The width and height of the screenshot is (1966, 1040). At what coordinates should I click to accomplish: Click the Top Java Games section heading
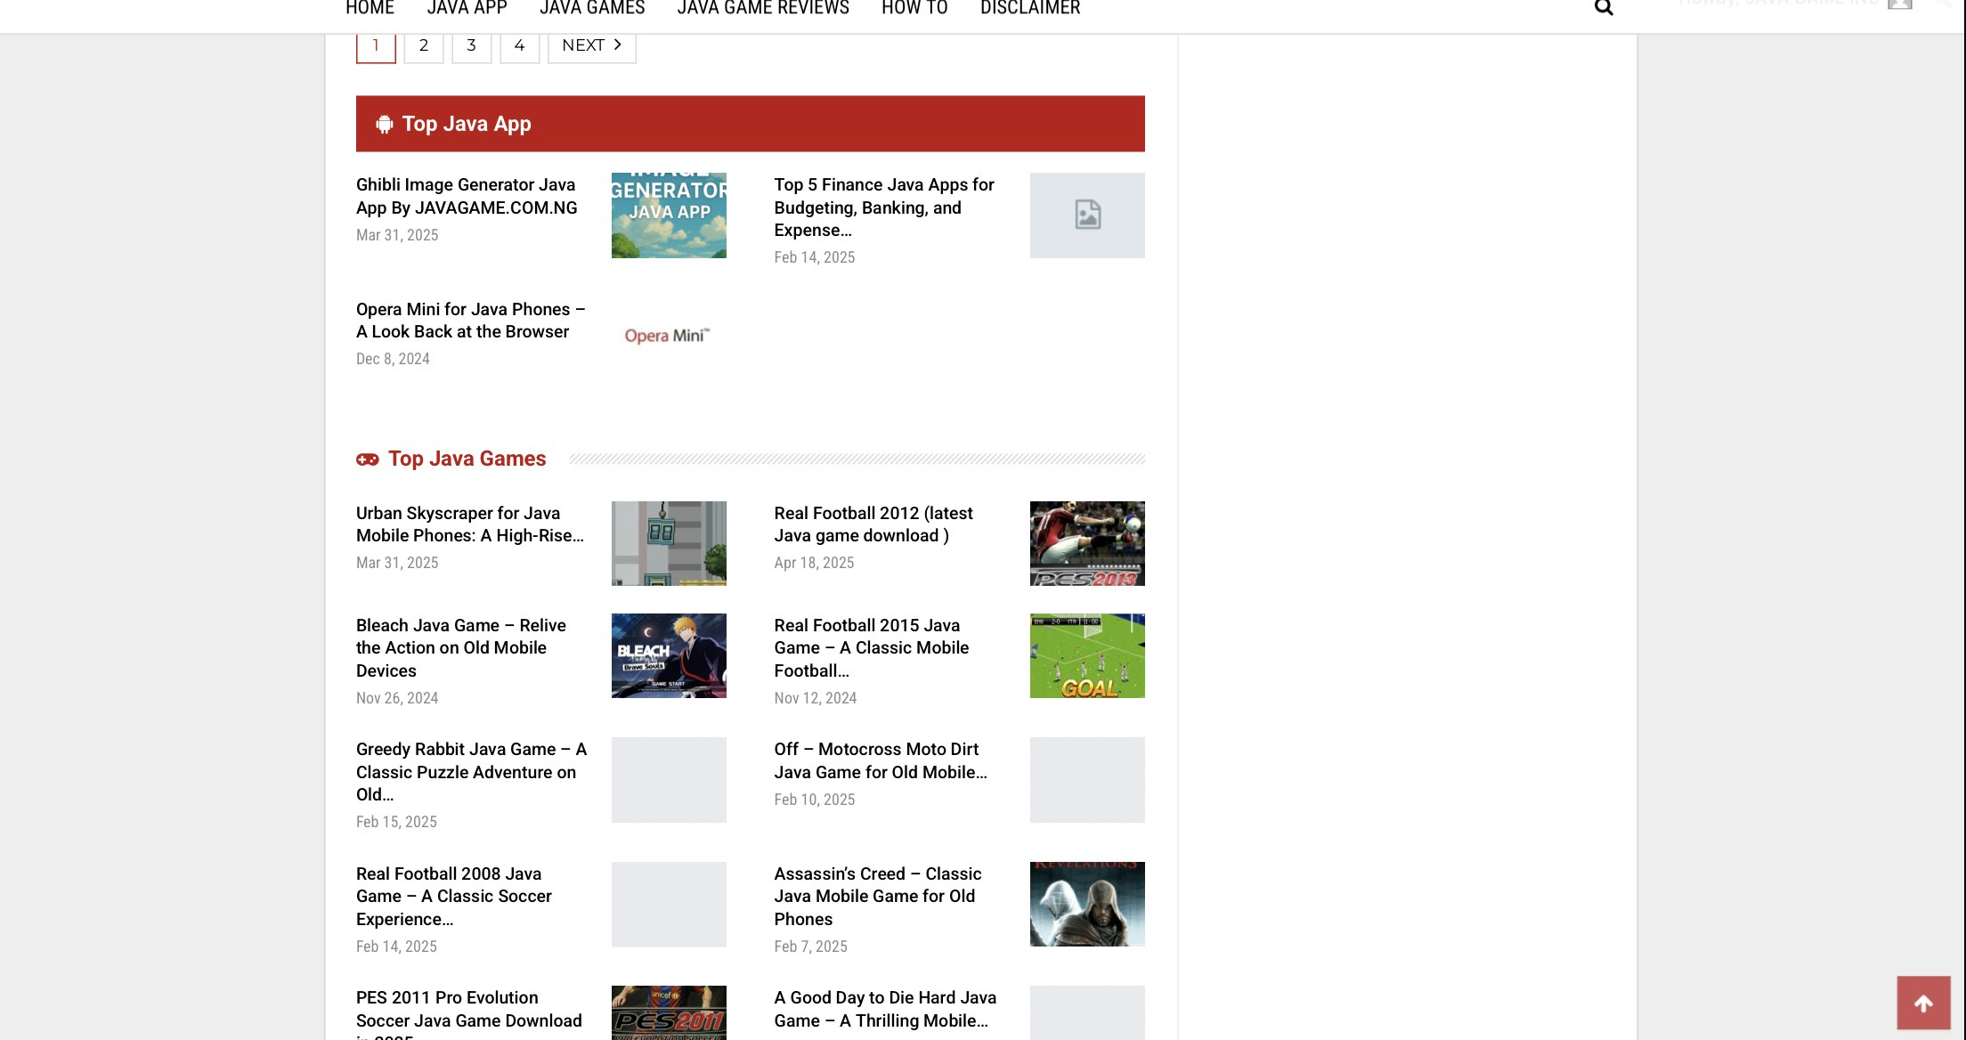467,459
